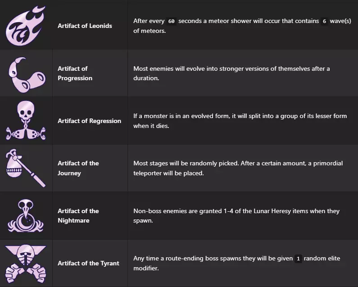The height and width of the screenshot is (287, 358).
Task: Click the "Artifact of Regression" name
Action: [89, 121]
